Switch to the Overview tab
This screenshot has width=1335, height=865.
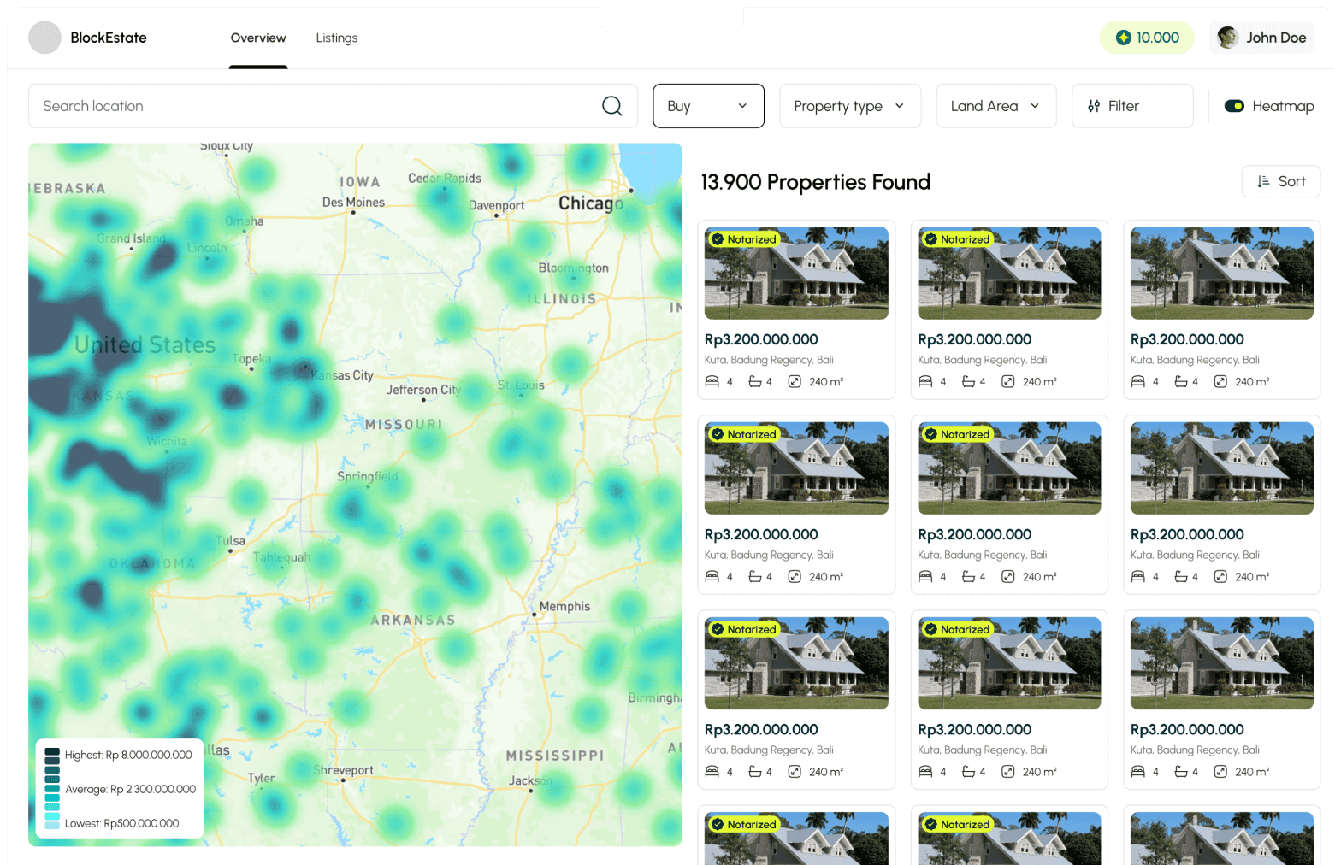[x=258, y=38]
